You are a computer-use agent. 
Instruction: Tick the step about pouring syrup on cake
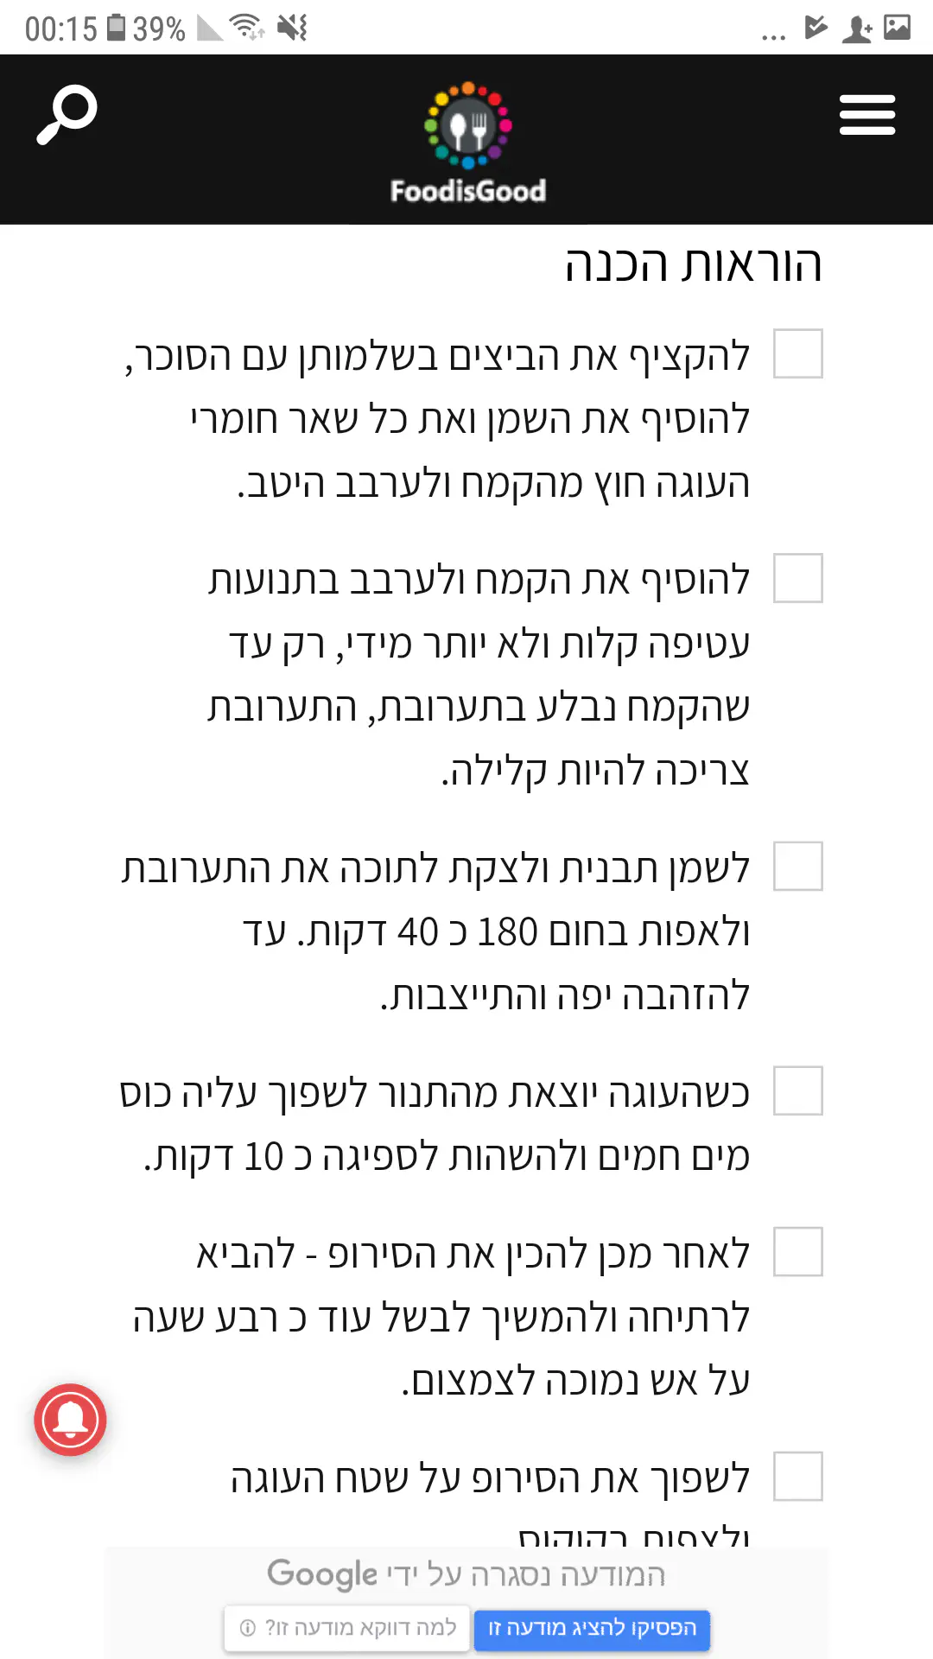797,1476
